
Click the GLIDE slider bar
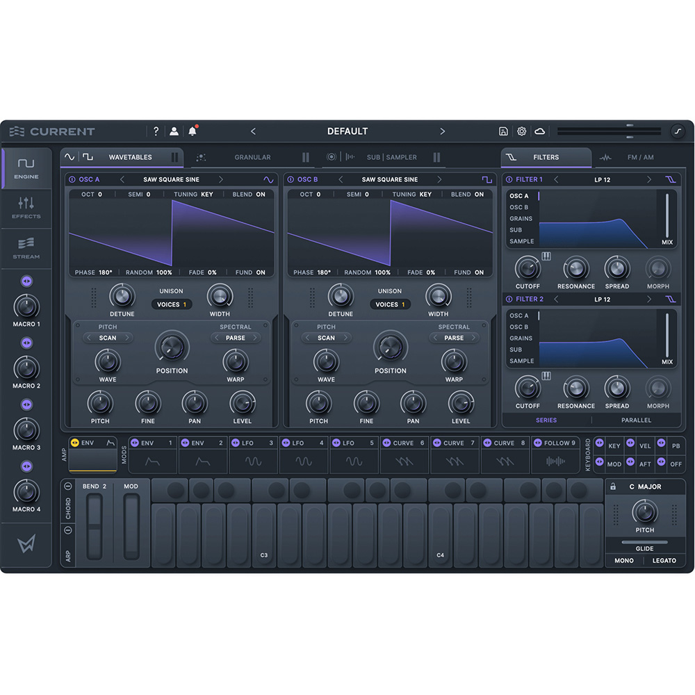click(x=644, y=541)
